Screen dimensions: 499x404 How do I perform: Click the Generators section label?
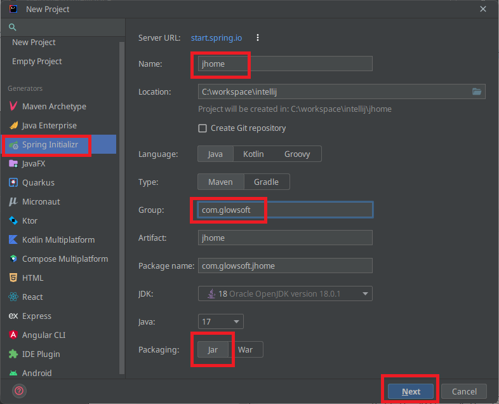[x=25, y=88]
